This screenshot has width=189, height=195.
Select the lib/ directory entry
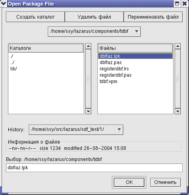tap(14, 69)
